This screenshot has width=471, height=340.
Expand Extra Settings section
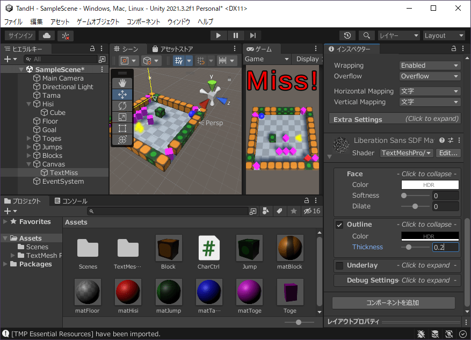395,119
